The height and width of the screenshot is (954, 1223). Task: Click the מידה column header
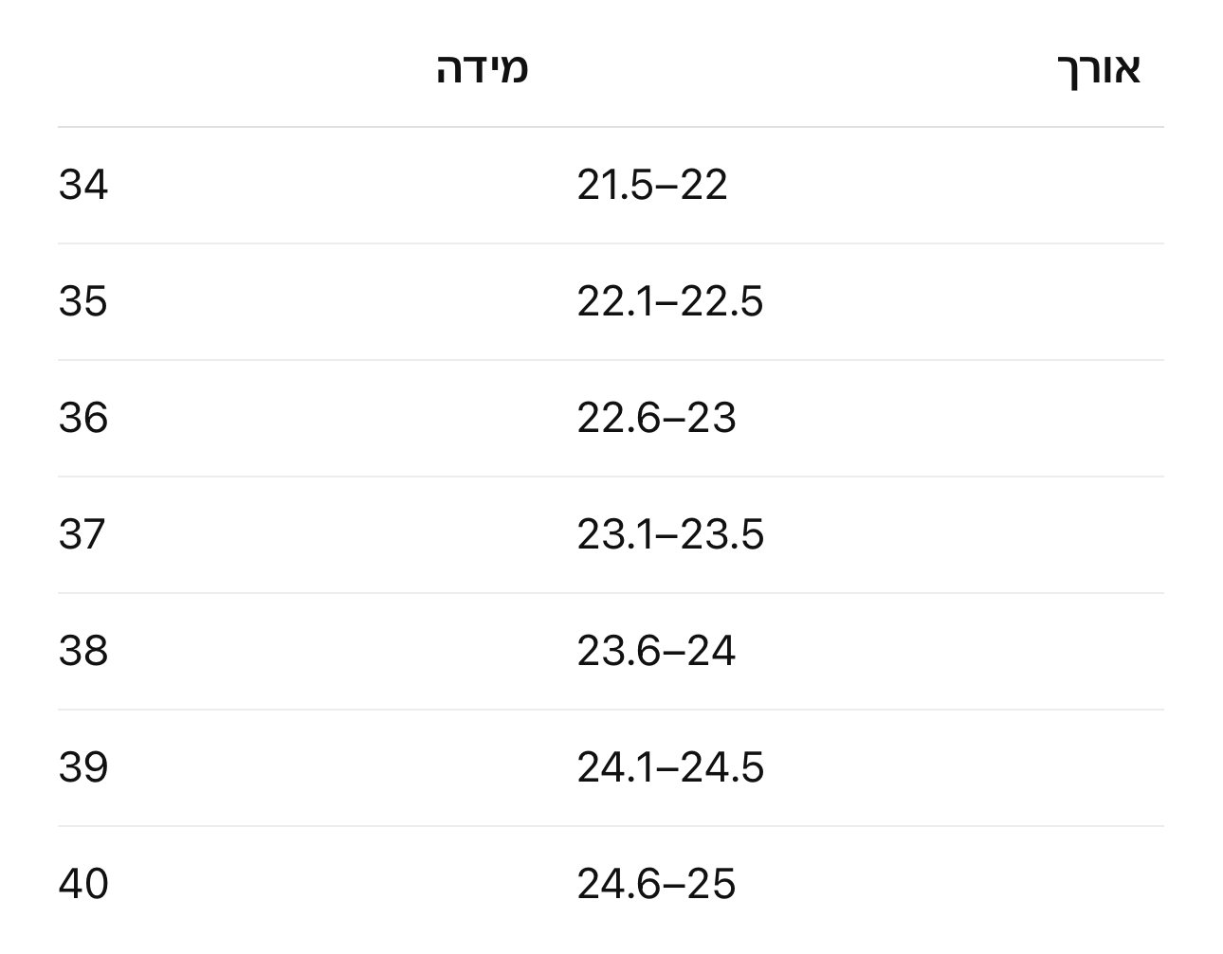[482, 70]
